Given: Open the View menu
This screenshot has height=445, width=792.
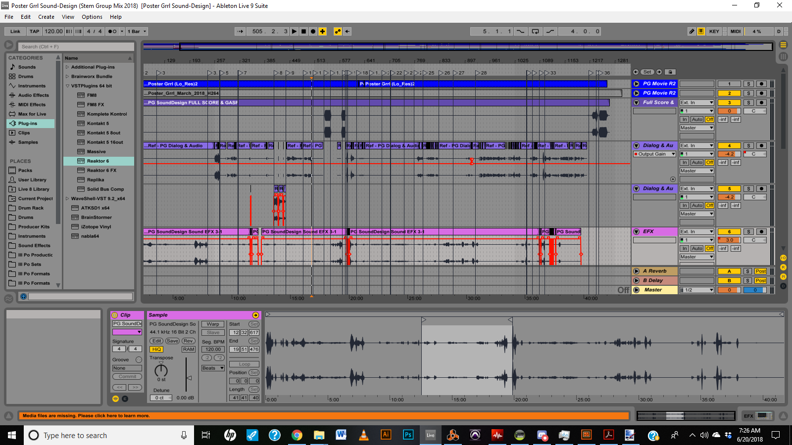Looking at the screenshot, I should tap(68, 17).
